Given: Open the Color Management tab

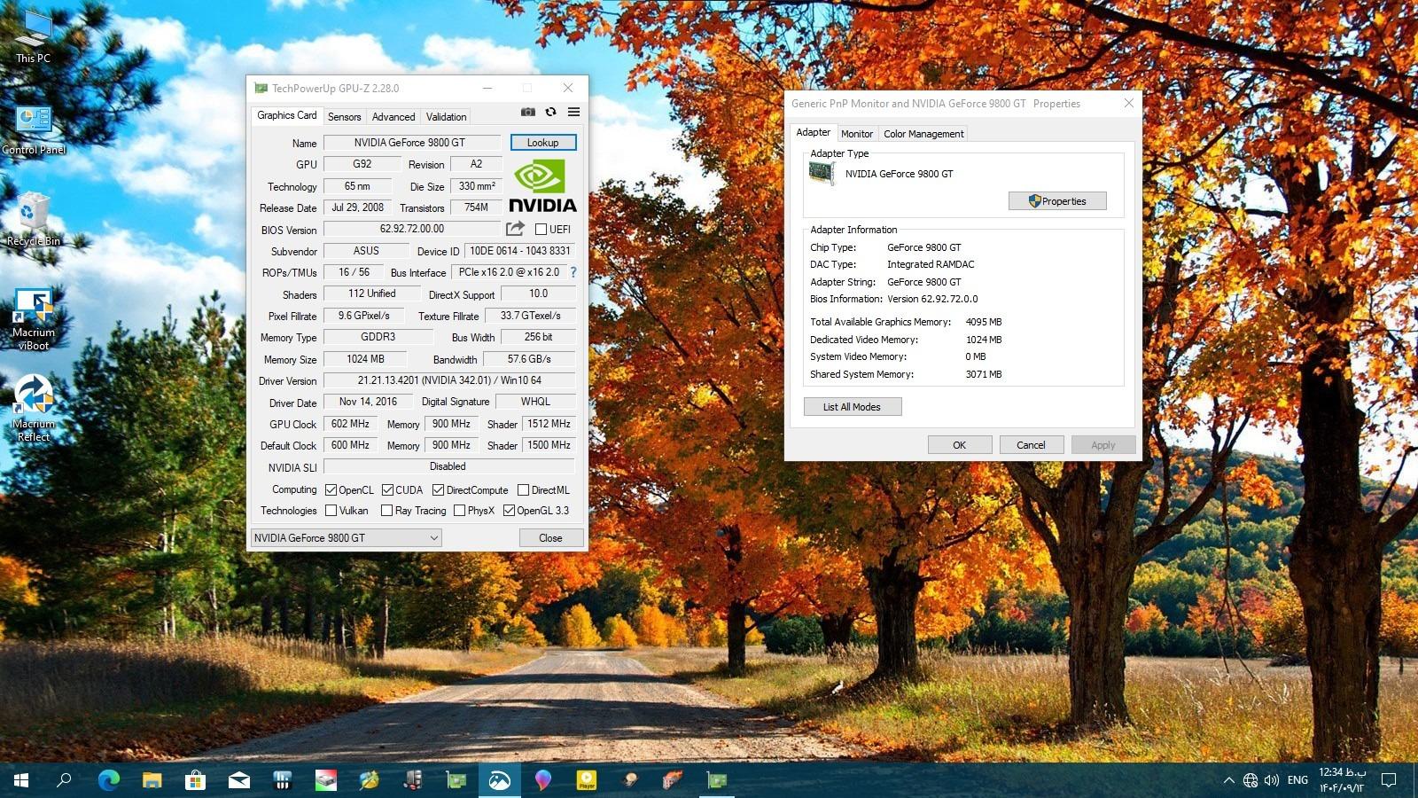Looking at the screenshot, I should coord(923,134).
